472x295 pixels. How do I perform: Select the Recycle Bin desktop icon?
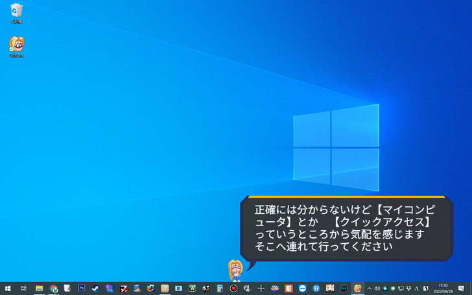coord(17,14)
